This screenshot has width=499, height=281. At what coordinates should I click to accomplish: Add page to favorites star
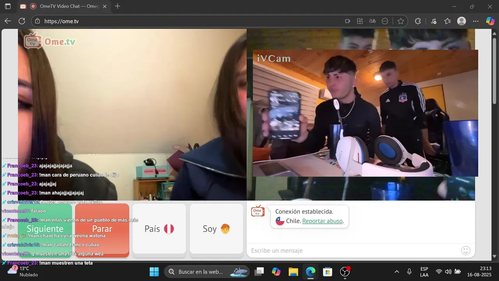pyautogui.click(x=400, y=21)
